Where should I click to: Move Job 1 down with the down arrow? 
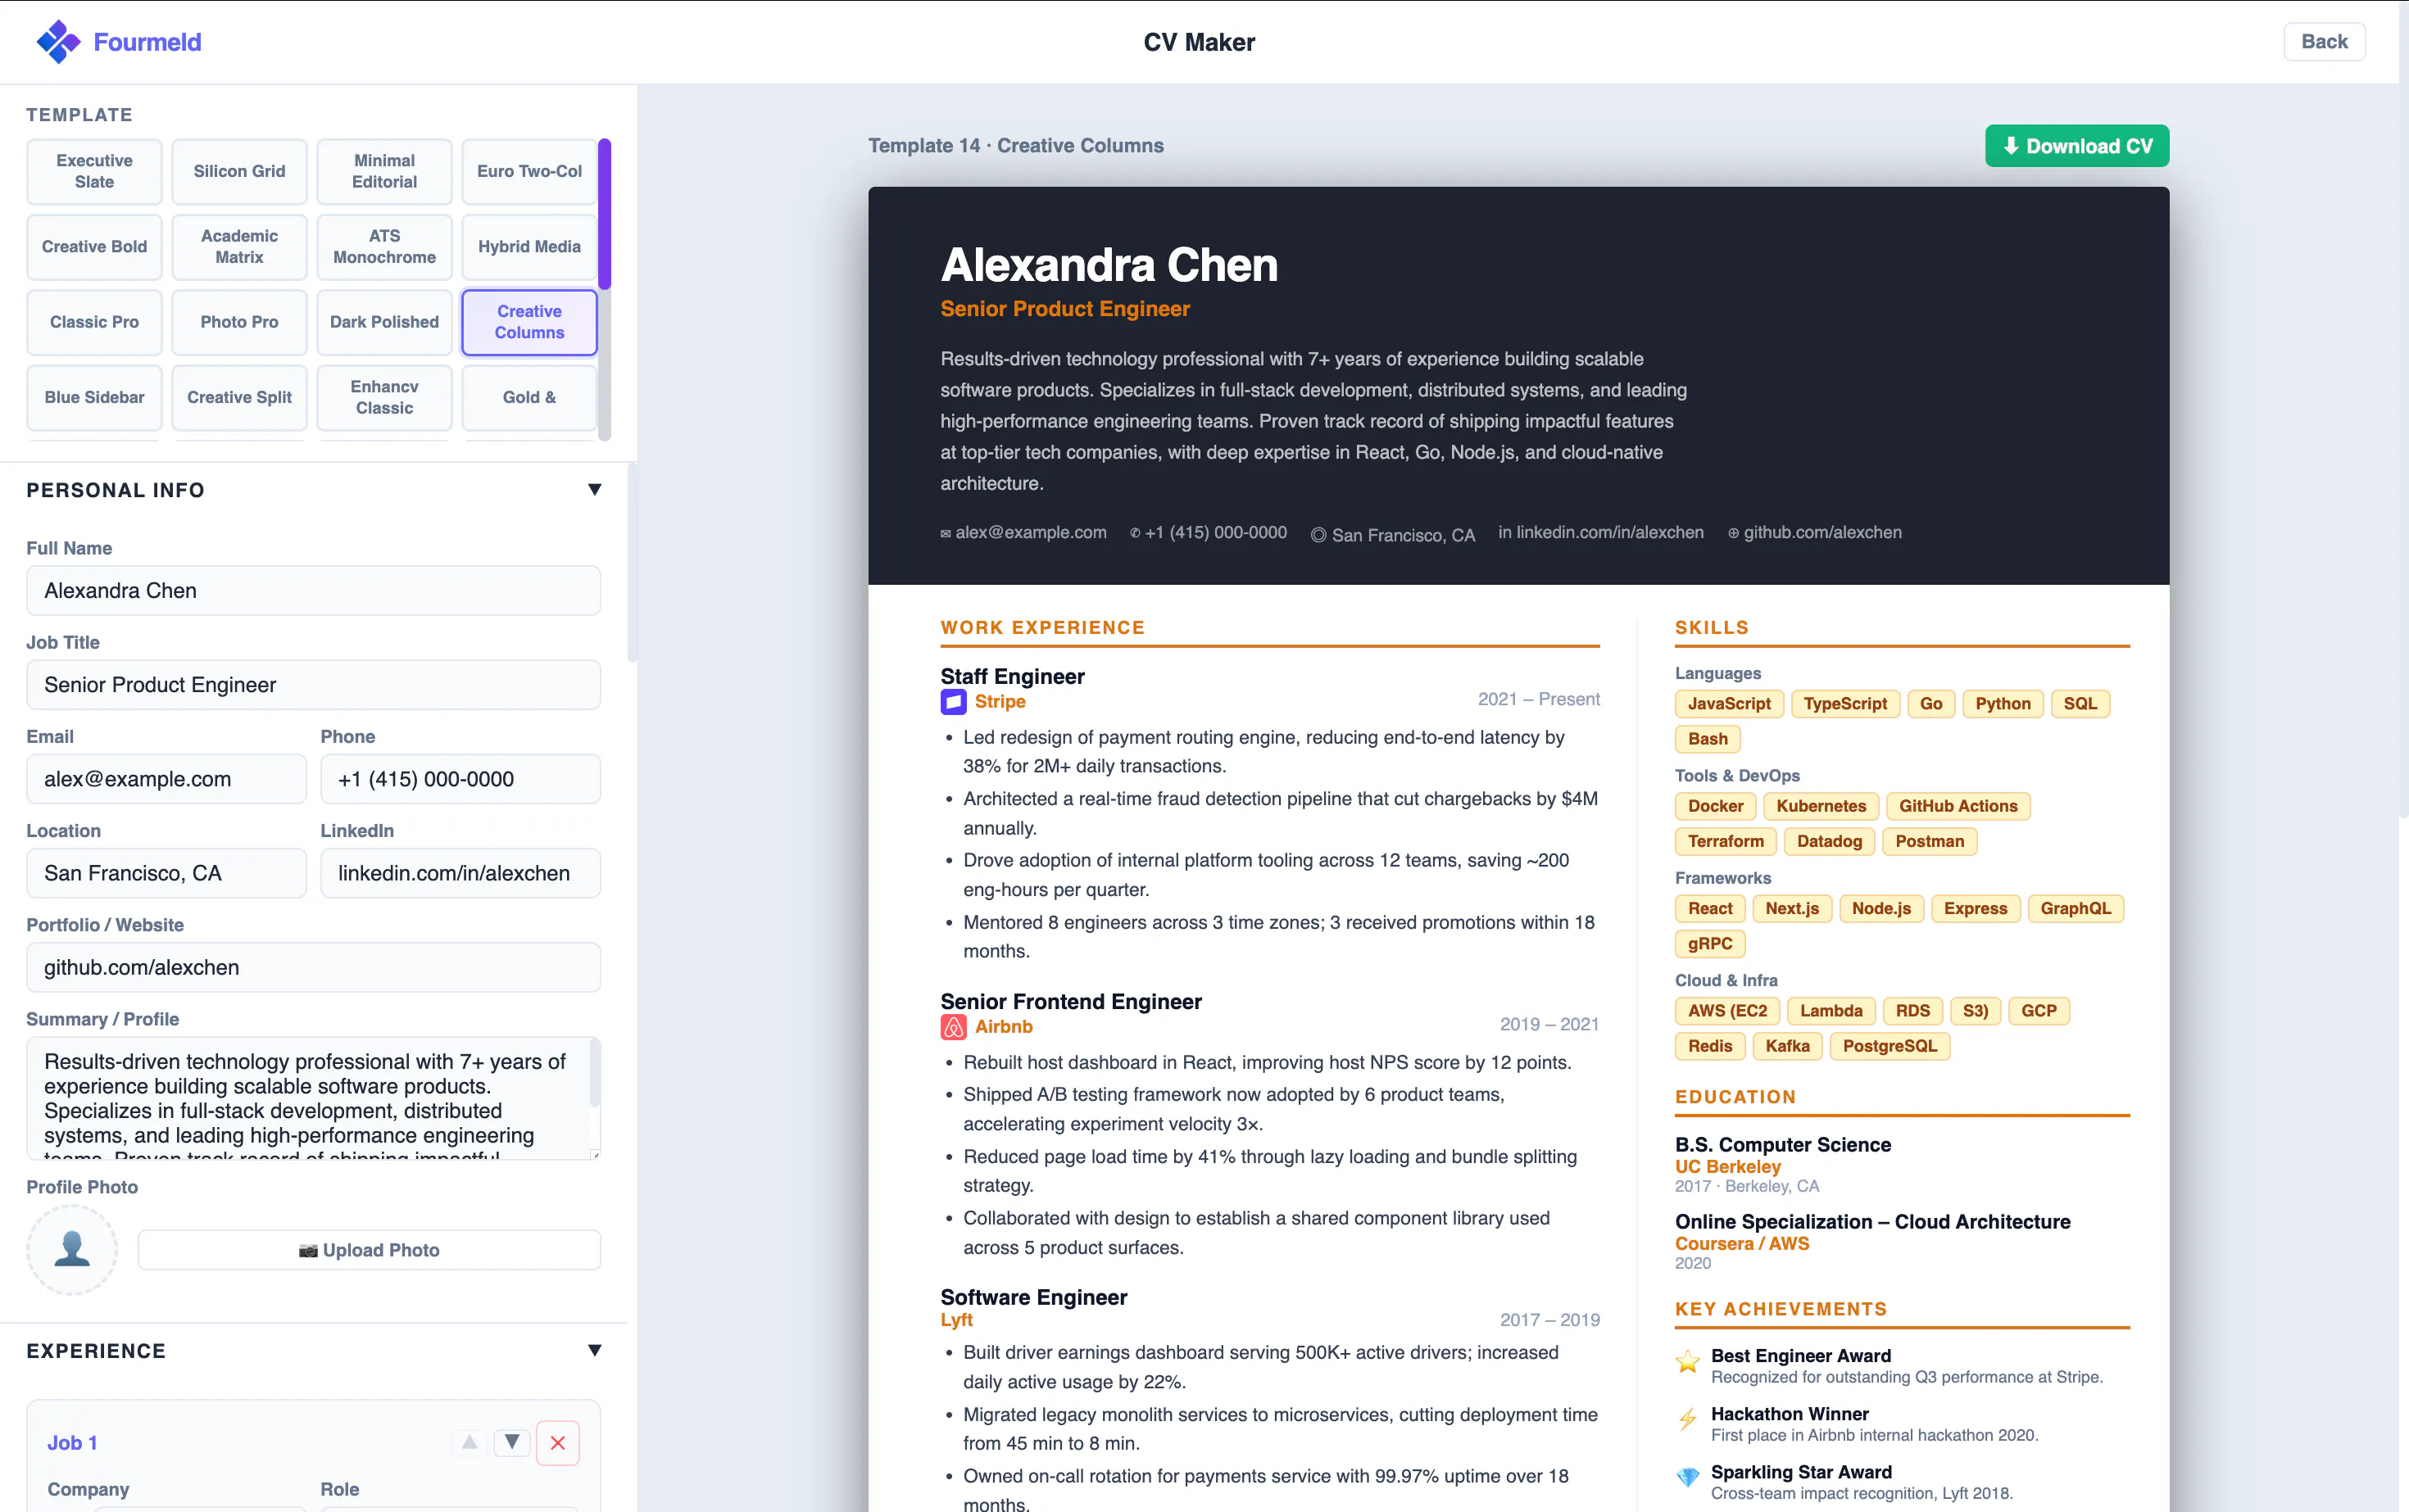pyautogui.click(x=511, y=1442)
